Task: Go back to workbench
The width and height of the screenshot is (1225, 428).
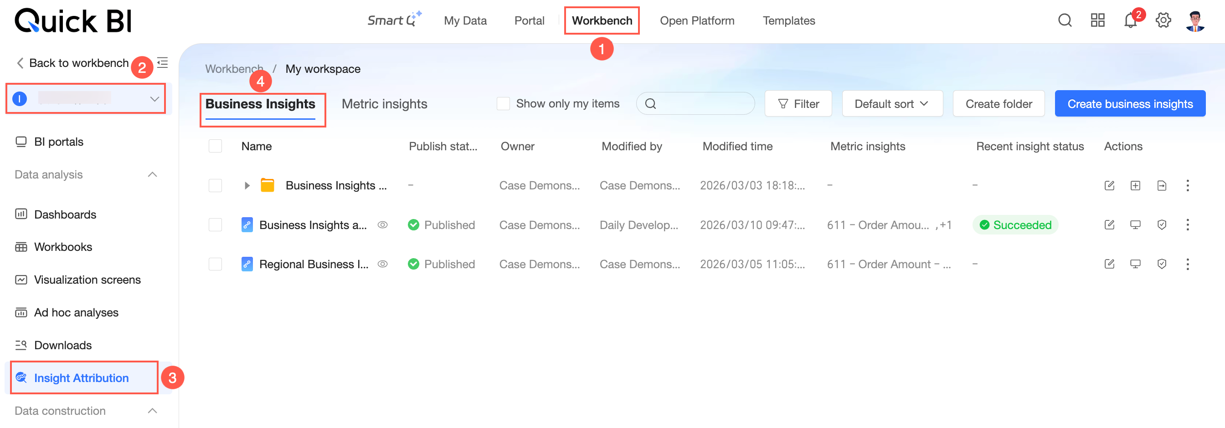Action: (72, 63)
